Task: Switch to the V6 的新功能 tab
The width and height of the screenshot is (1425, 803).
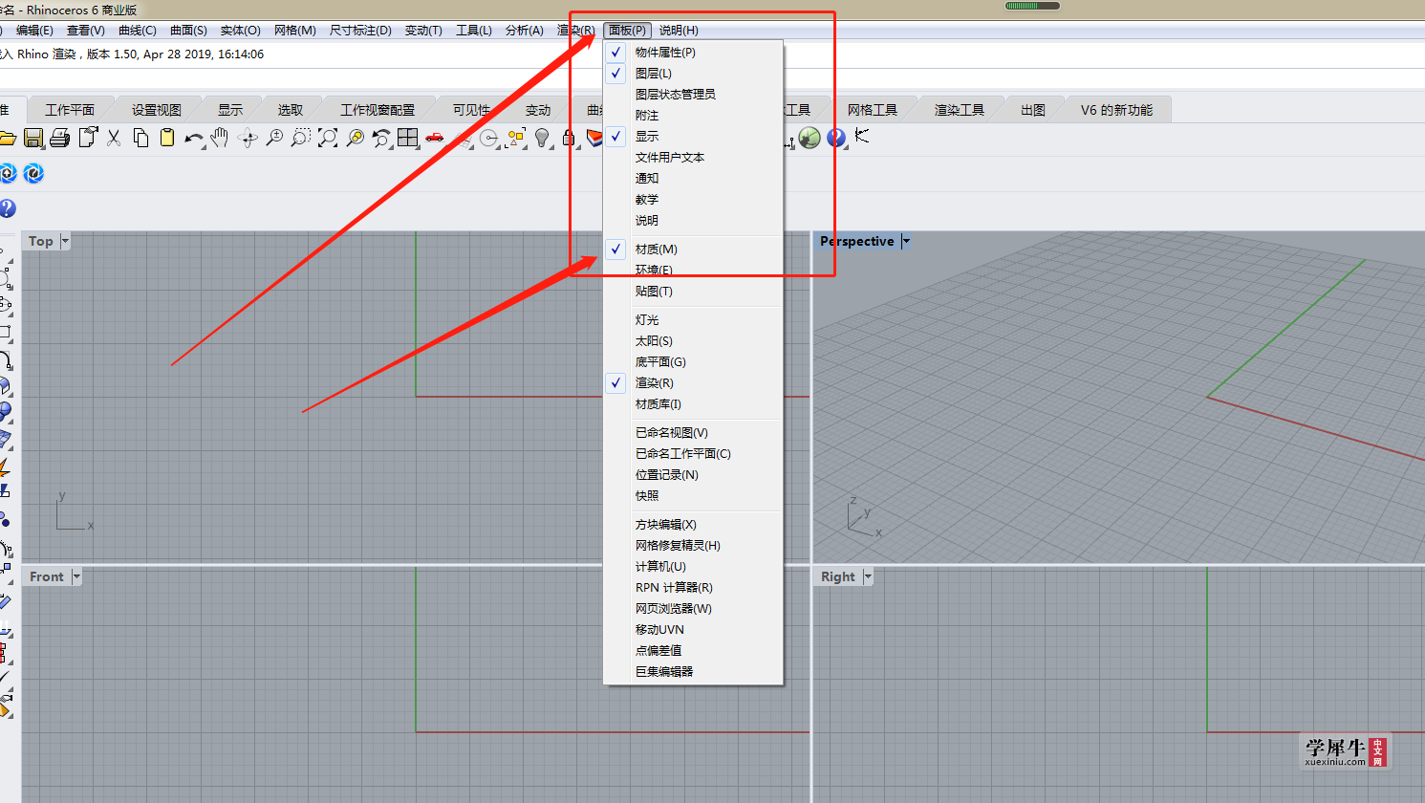Action: 1116,110
